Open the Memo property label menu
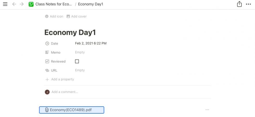The width and height of the screenshot is (255, 117). (x=55, y=53)
